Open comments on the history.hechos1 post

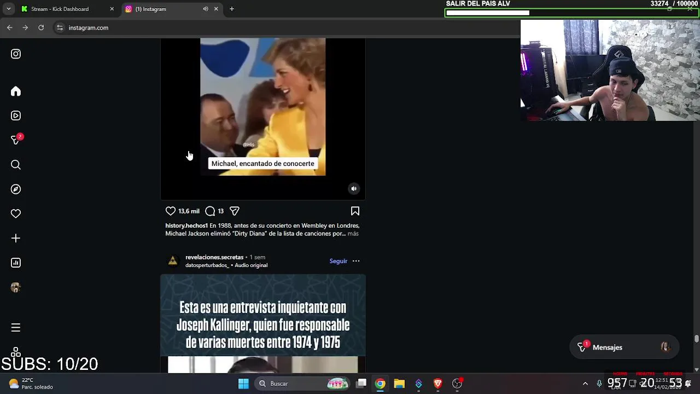210,211
